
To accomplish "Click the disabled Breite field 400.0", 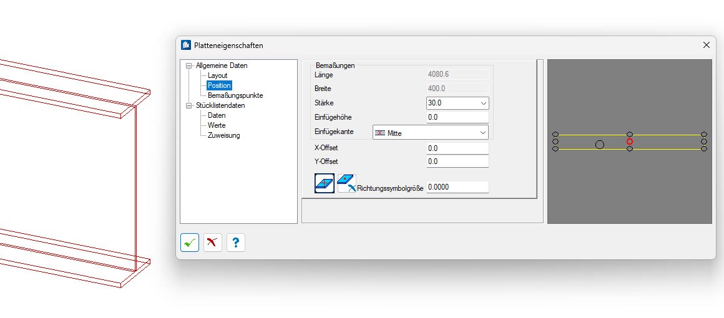I will pos(457,89).
